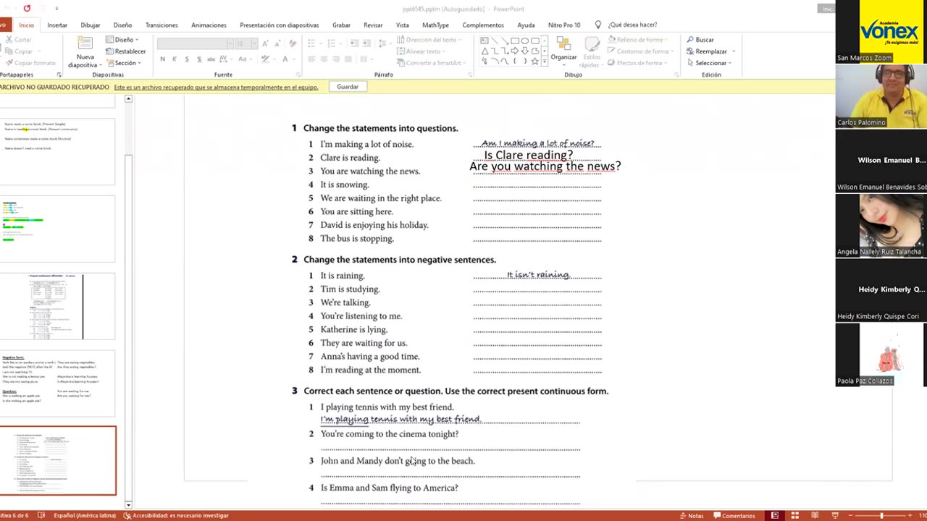927x521 pixels.
Task: Toggle strikethrough abc formatting
Action: click(x=212, y=59)
